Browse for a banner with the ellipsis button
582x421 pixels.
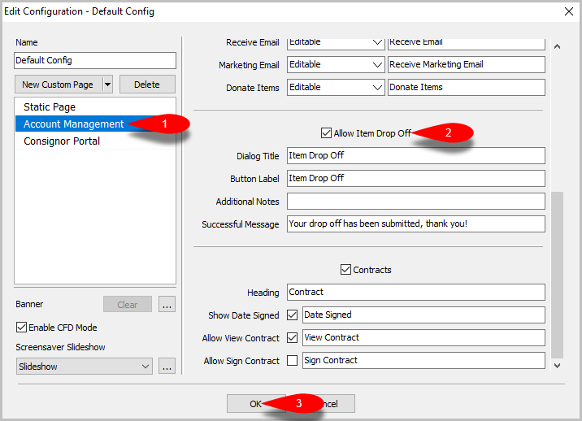167,305
